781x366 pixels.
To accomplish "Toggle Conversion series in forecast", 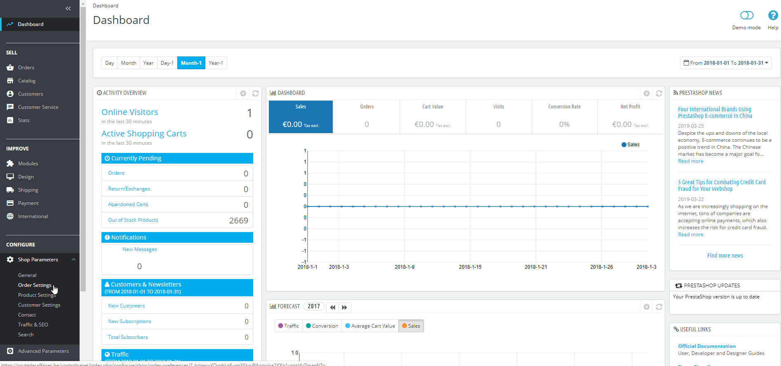I will (x=322, y=326).
